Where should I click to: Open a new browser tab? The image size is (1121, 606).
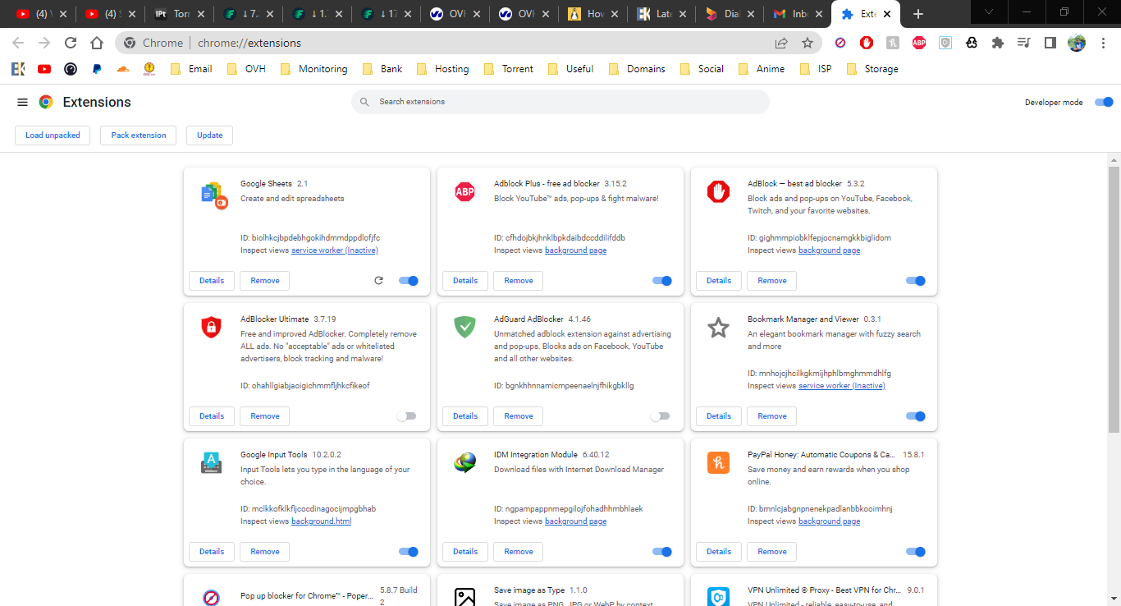(x=918, y=14)
